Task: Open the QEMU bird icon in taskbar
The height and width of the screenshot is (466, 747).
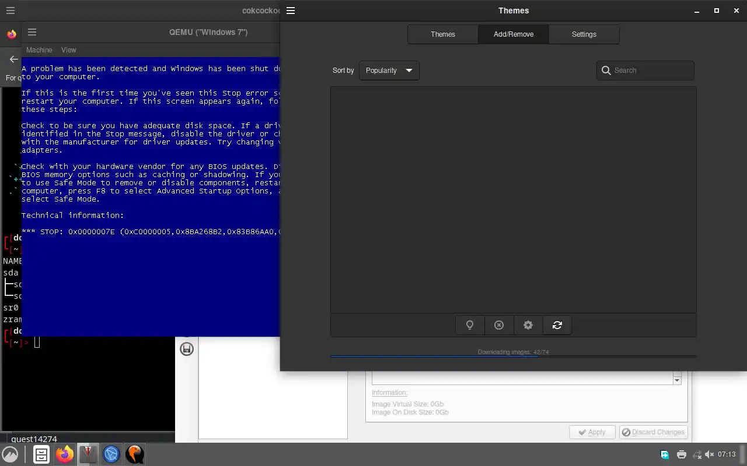Action: (135, 454)
